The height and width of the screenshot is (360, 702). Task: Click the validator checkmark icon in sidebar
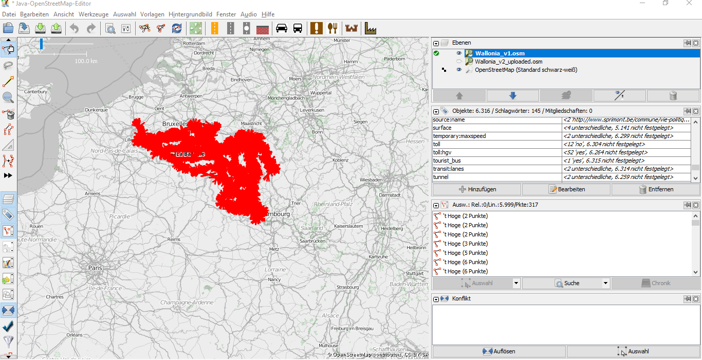(x=8, y=326)
